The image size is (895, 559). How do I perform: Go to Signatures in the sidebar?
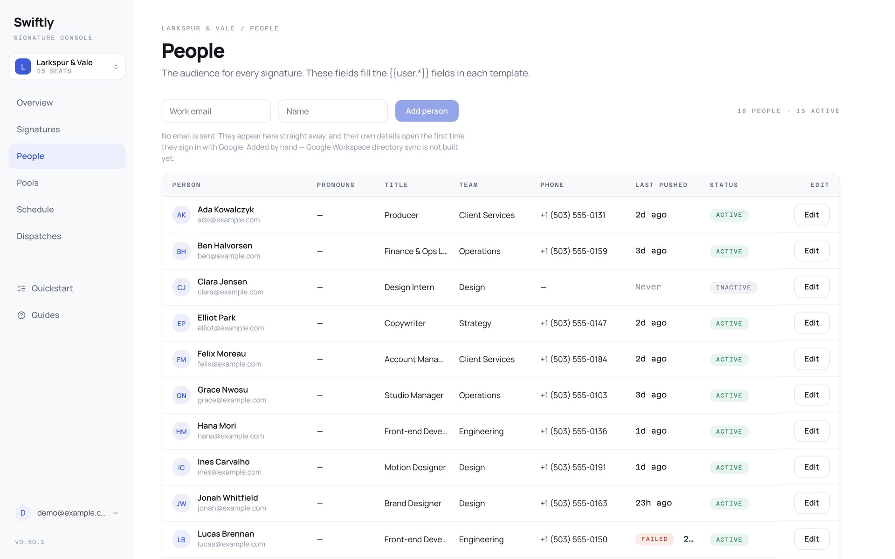(x=67, y=130)
